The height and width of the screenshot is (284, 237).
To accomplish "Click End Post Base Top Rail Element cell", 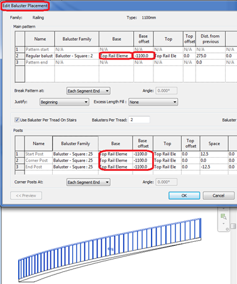I will (116, 167).
